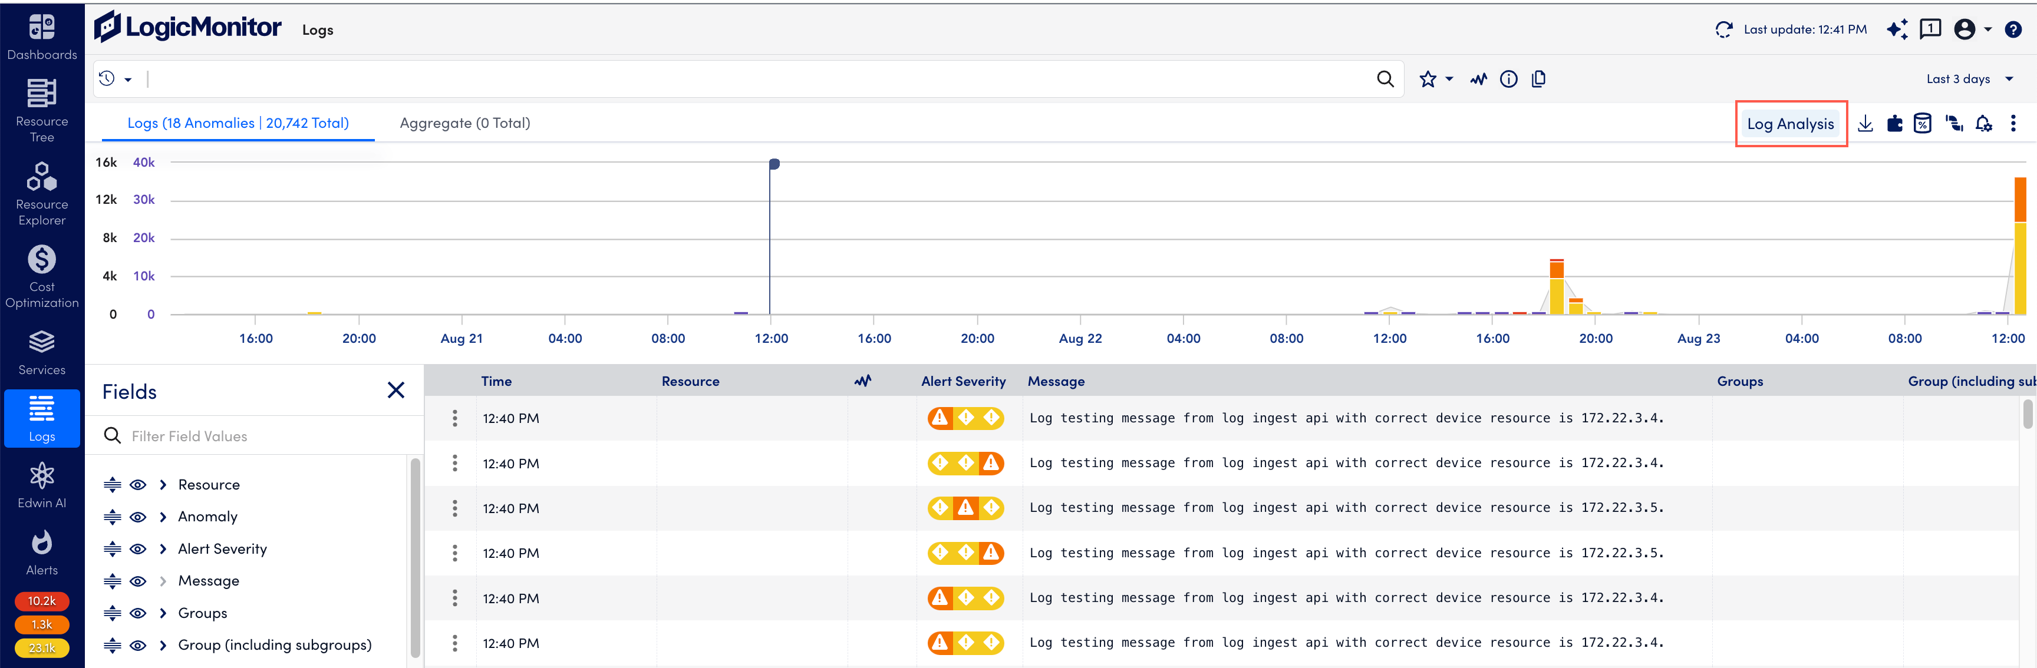Click the yellow 23.1k alerts badge

coord(42,648)
